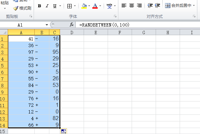Open alignment (对齐方式) dialog launcher

[x=194, y=16]
